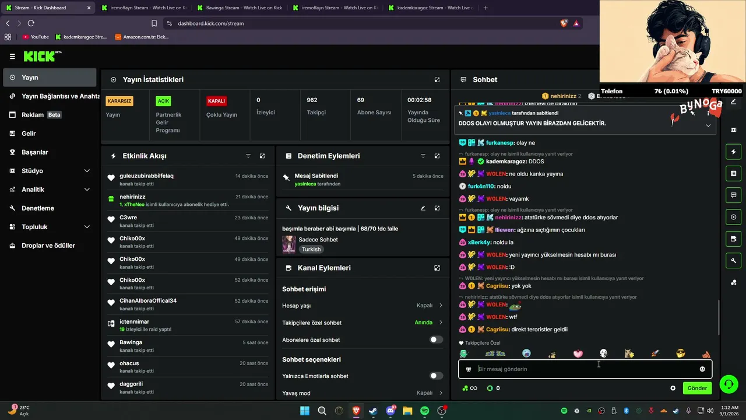Viewport: 746px width, 420px height.
Task: Open Yayın in sidebar
Action: (x=50, y=78)
